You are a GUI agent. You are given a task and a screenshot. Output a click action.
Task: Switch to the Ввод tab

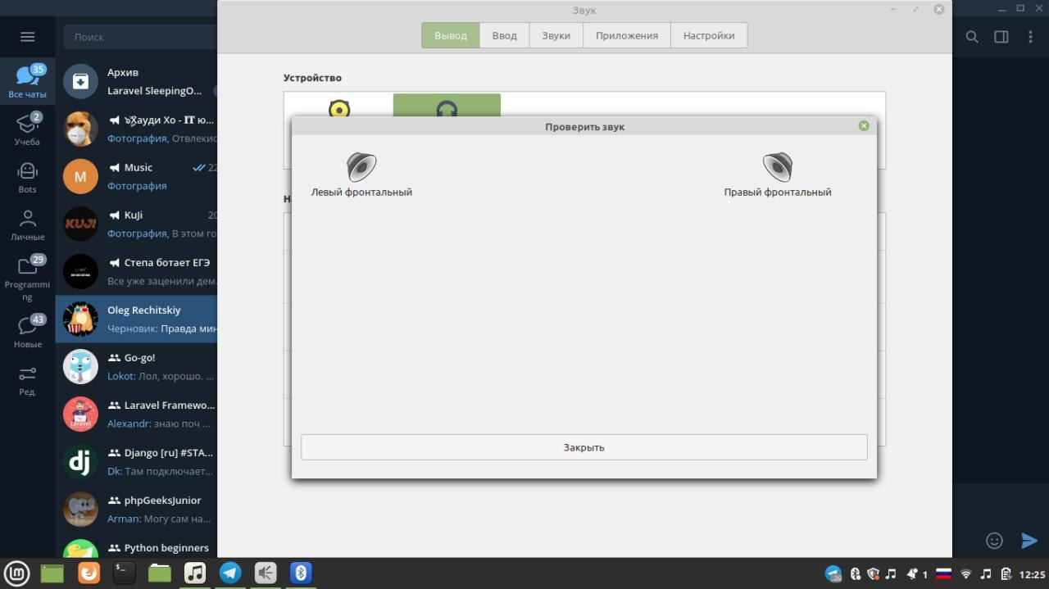tap(505, 35)
